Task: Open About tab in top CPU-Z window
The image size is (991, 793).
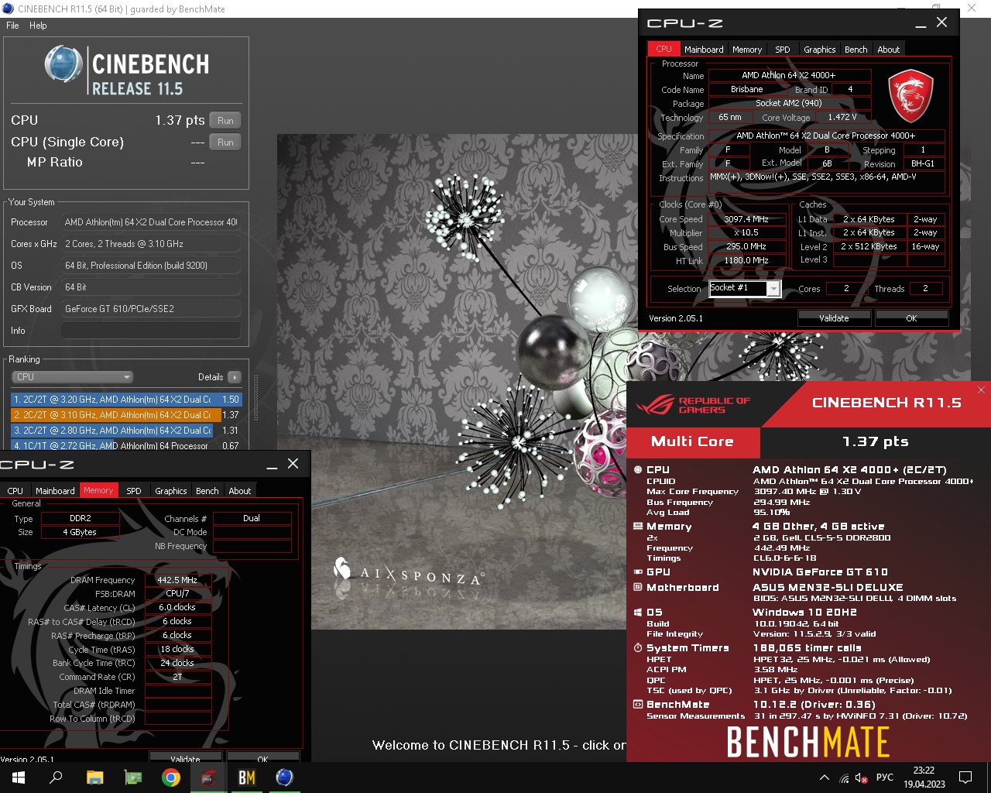Action: click(x=888, y=49)
